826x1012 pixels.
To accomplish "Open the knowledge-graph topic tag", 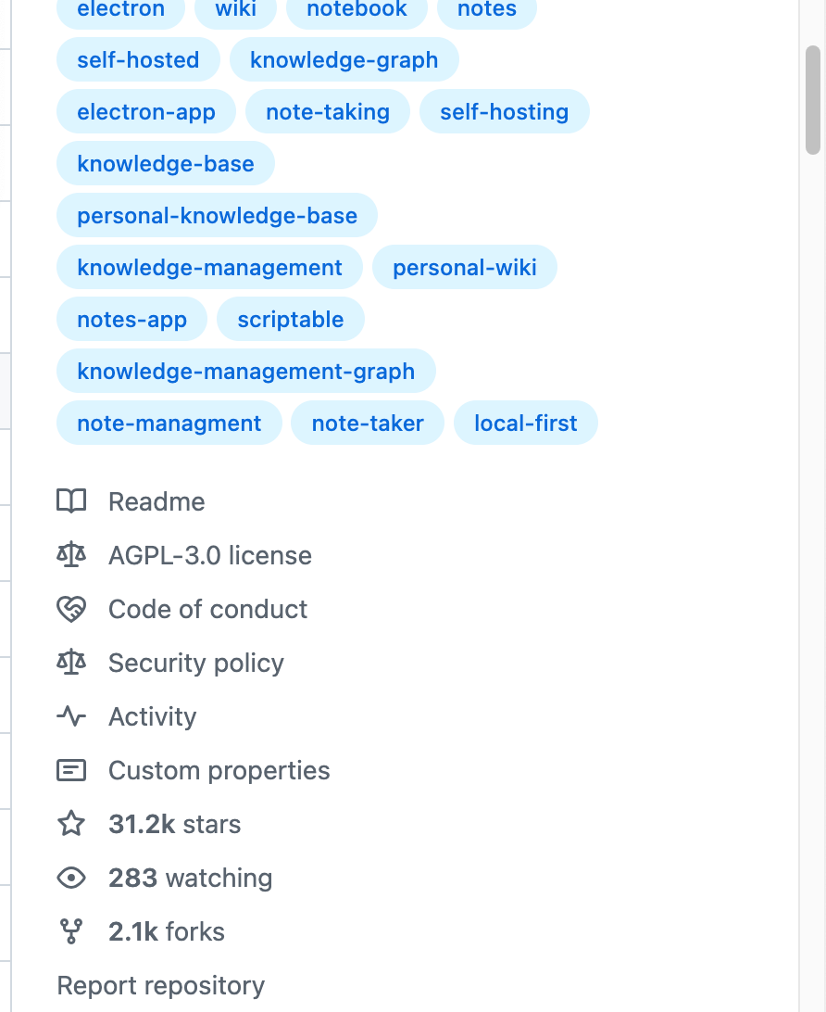I will [x=344, y=60].
